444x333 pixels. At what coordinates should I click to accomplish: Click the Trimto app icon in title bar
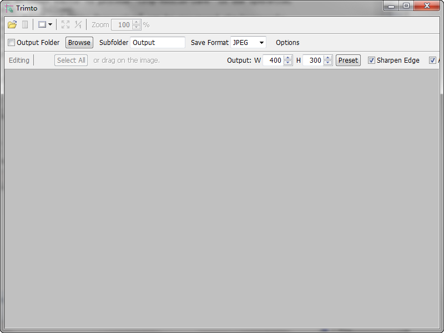9,8
